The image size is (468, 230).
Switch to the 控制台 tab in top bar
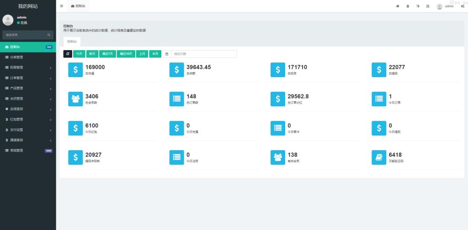(78, 6)
